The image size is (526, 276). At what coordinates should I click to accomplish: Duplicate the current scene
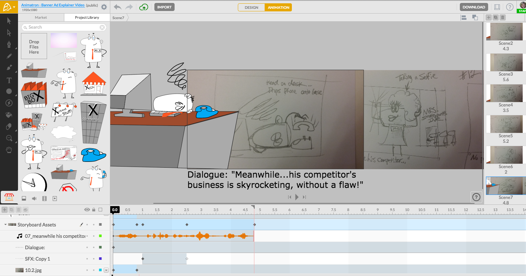coord(495,17)
